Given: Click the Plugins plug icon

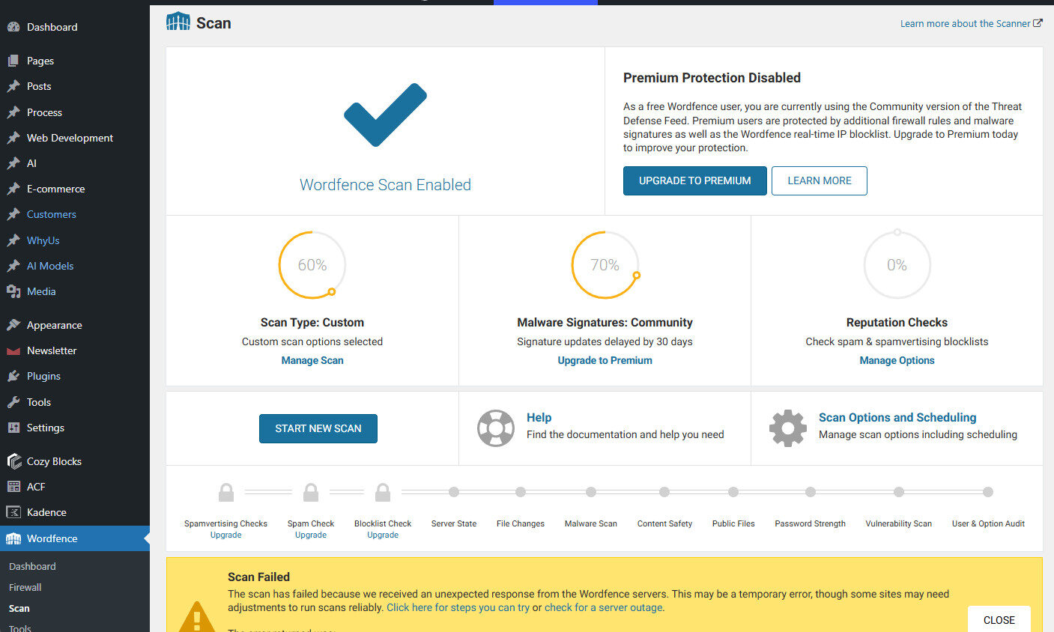Looking at the screenshot, I should point(13,376).
